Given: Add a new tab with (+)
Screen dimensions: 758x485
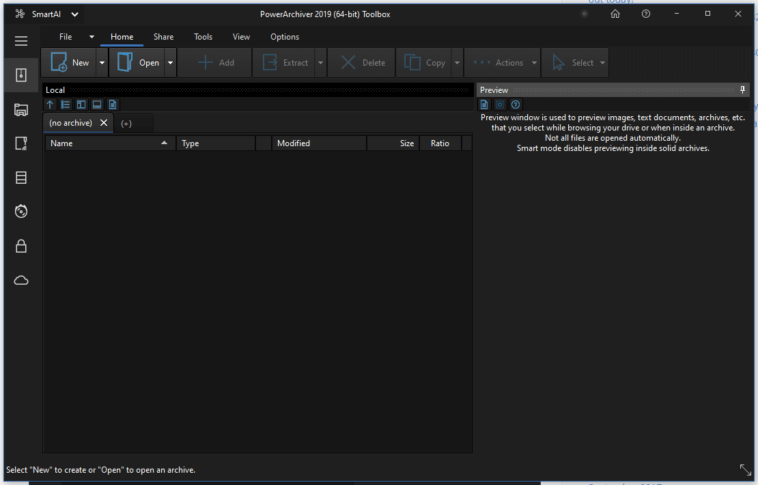Looking at the screenshot, I should [x=126, y=124].
